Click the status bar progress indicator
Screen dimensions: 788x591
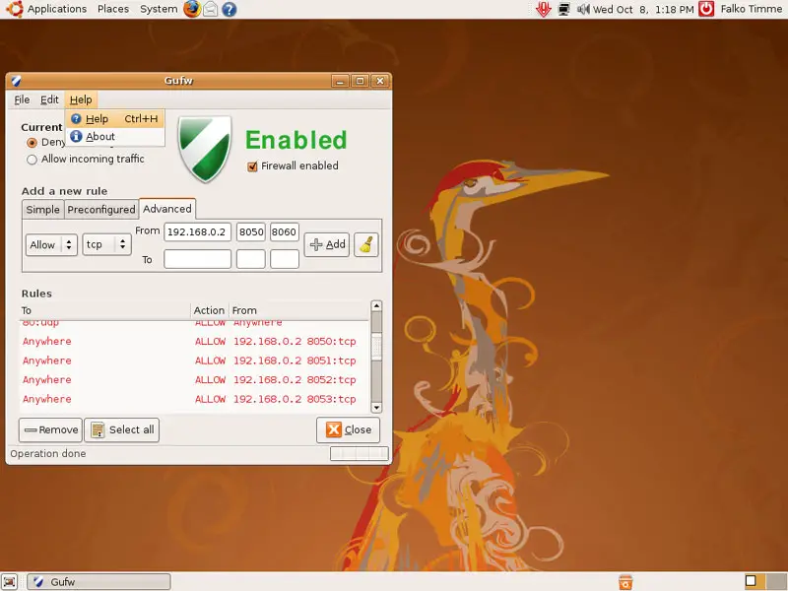click(359, 453)
